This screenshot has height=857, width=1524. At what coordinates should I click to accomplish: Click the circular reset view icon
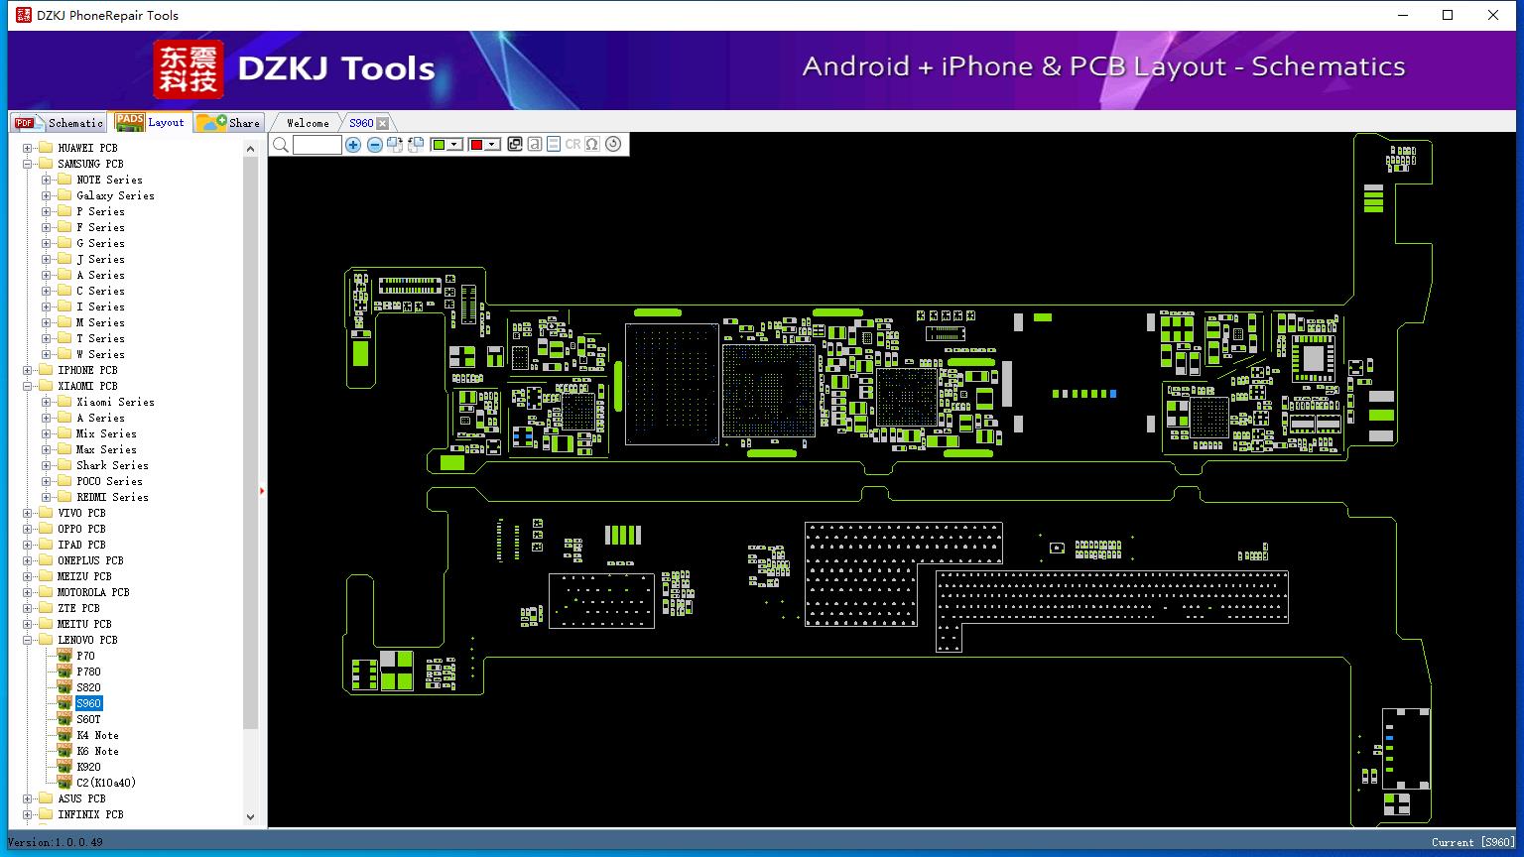click(613, 144)
